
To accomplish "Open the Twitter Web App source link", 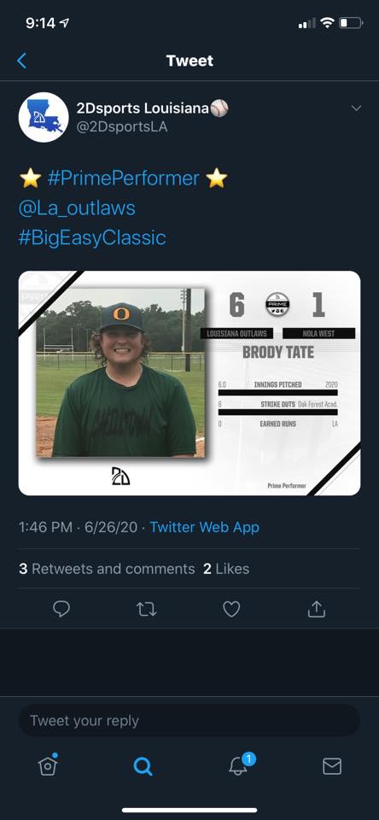I will 204,527.
